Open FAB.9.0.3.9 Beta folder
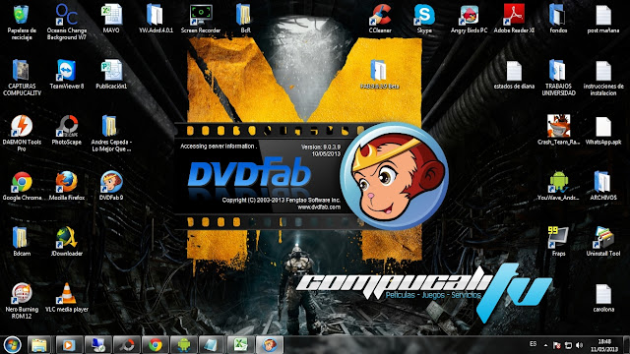The image size is (630, 354). [x=378, y=70]
